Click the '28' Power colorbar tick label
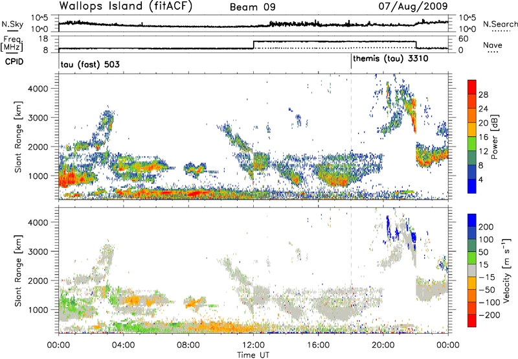The image size is (518, 359). coord(483,95)
